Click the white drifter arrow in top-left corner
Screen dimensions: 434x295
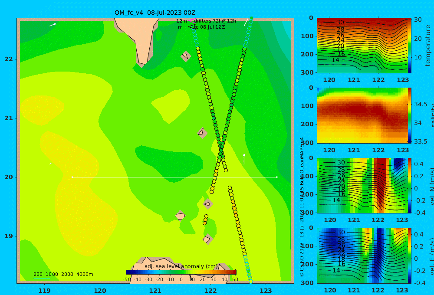coord(53,25)
